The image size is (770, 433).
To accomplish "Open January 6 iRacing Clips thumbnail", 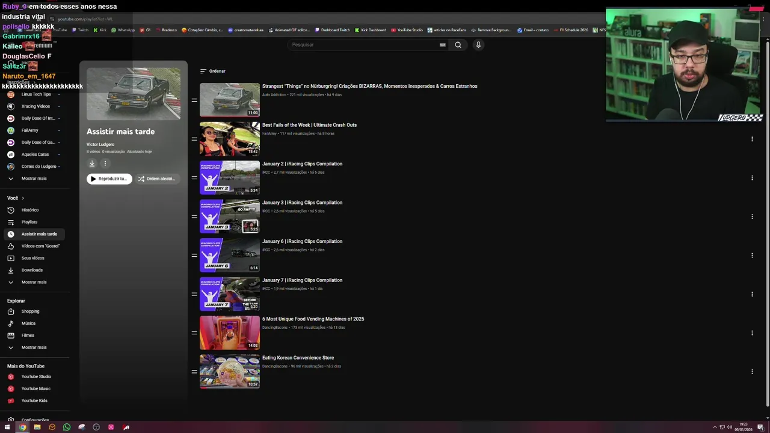I will [x=230, y=255].
